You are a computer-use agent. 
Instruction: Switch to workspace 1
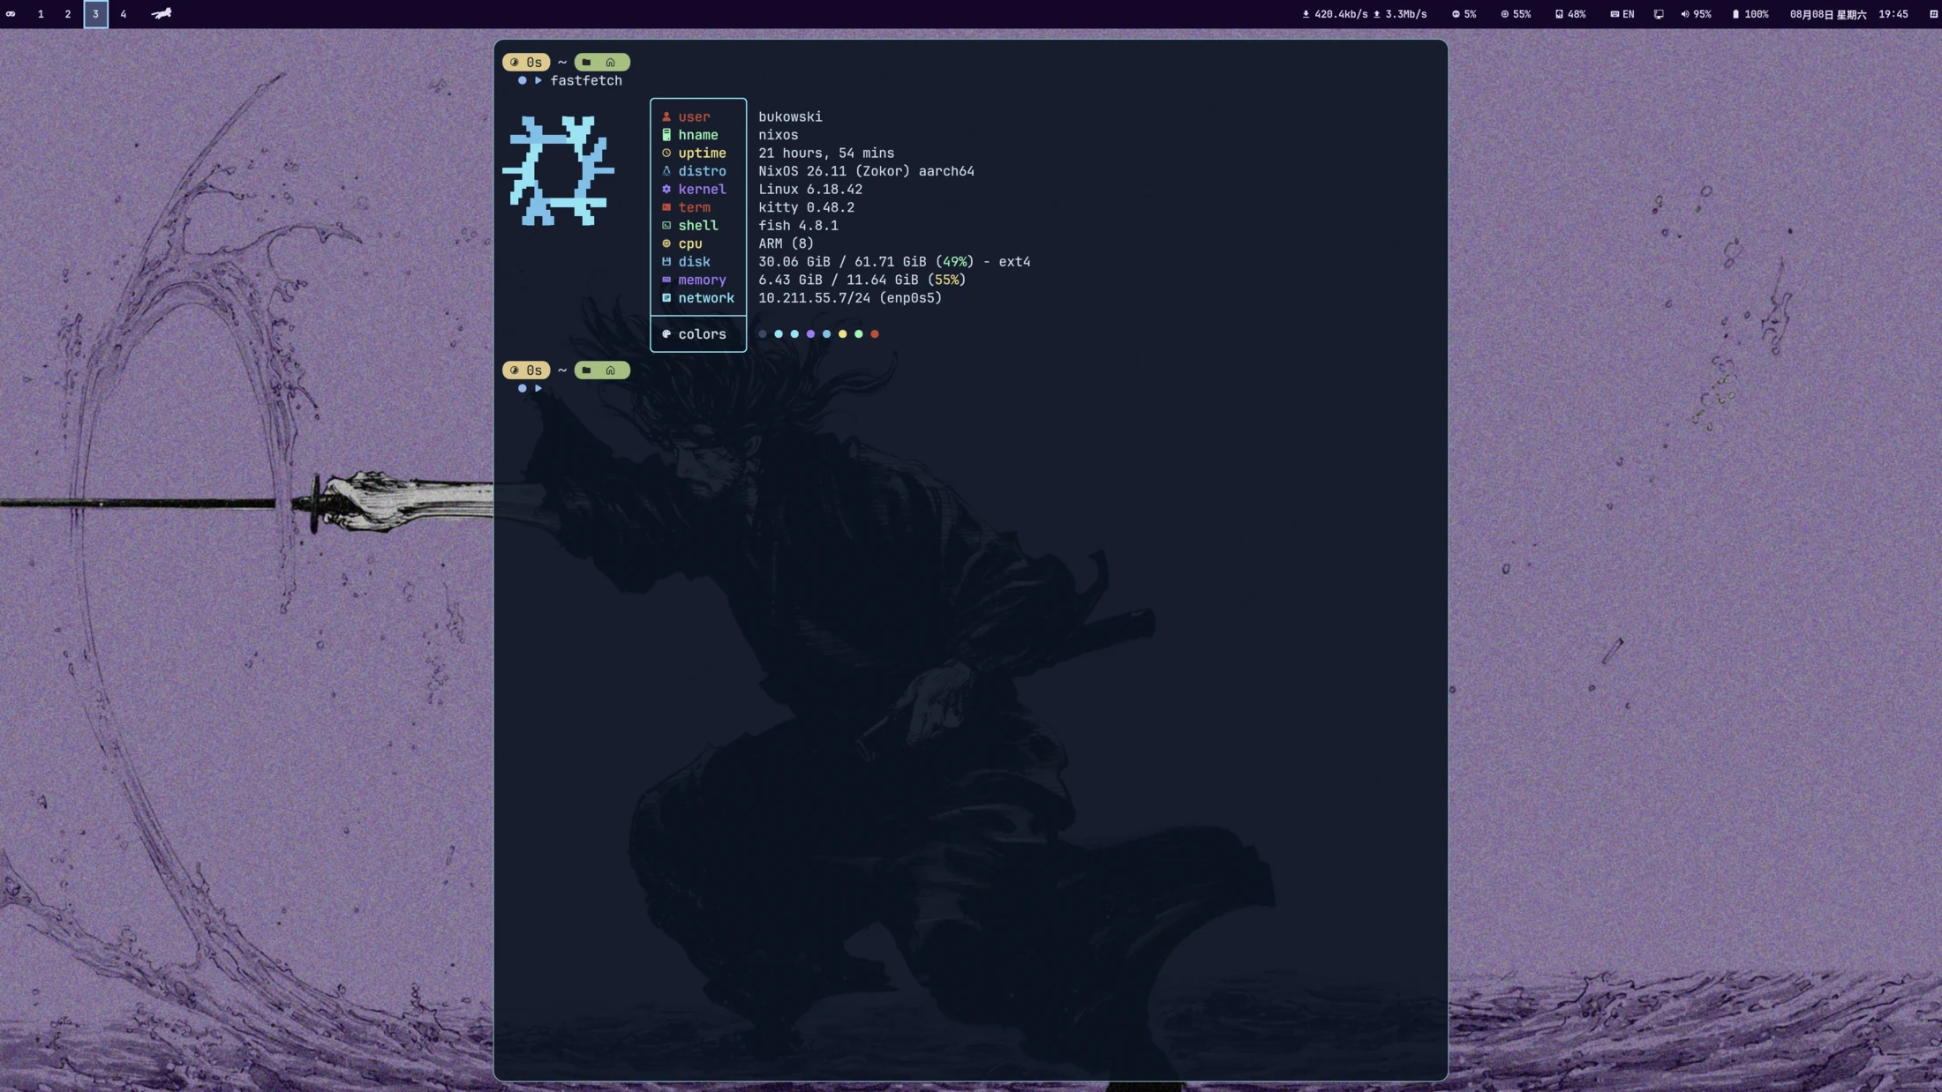41,14
